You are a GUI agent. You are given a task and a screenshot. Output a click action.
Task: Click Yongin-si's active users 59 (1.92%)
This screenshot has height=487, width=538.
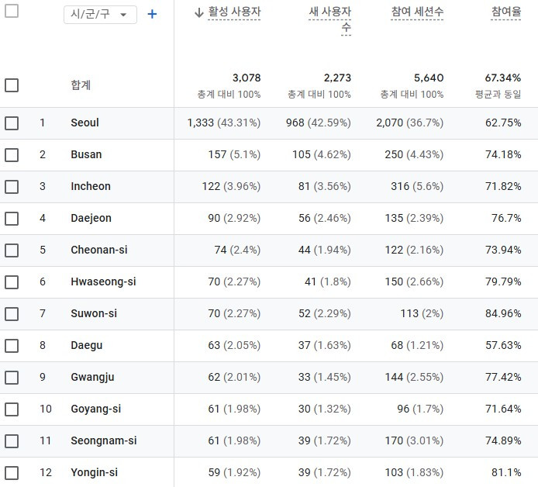tap(234, 472)
